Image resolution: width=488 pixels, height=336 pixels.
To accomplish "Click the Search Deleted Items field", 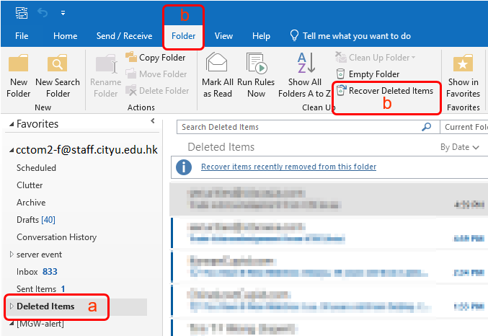I will click(x=299, y=127).
